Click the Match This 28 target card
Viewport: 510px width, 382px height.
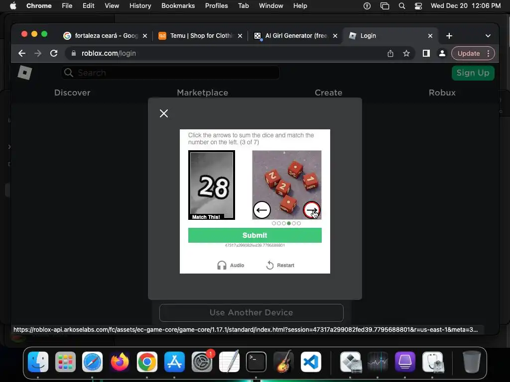click(211, 185)
